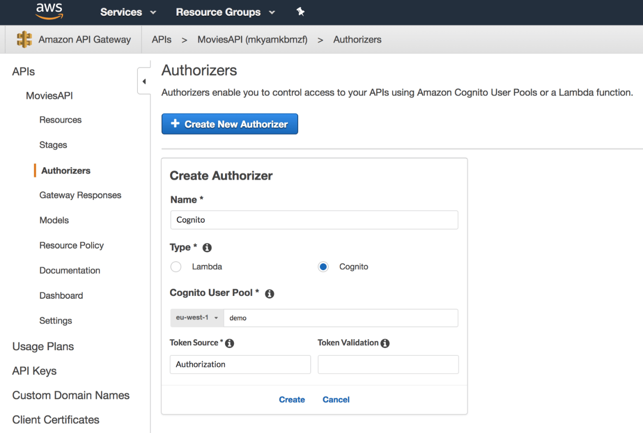
Task: Open Dashboard in the sidebar
Action: click(x=61, y=295)
